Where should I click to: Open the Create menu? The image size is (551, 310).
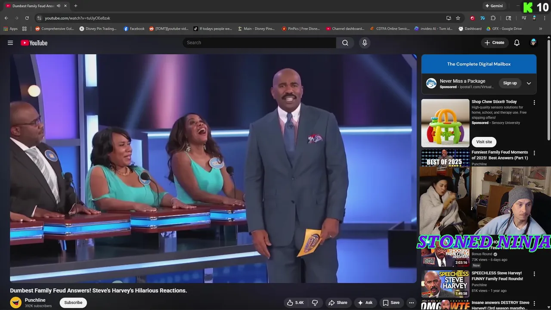tap(494, 43)
